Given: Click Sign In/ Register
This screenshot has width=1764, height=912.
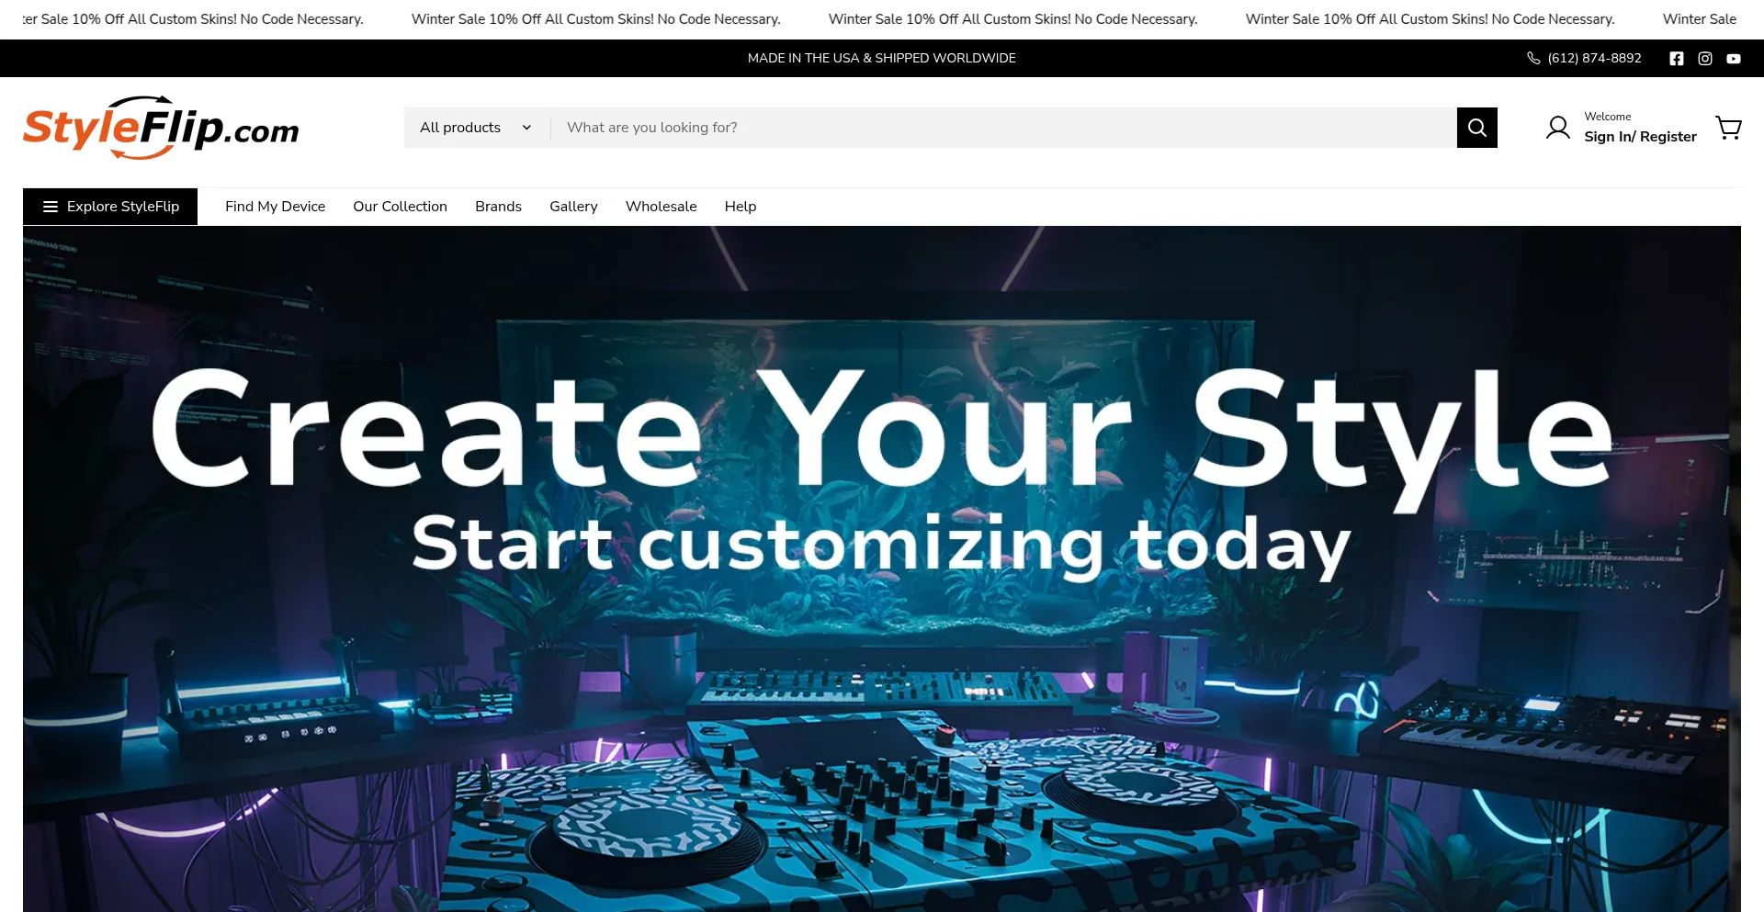Looking at the screenshot, I should [x=1641, y=136].
